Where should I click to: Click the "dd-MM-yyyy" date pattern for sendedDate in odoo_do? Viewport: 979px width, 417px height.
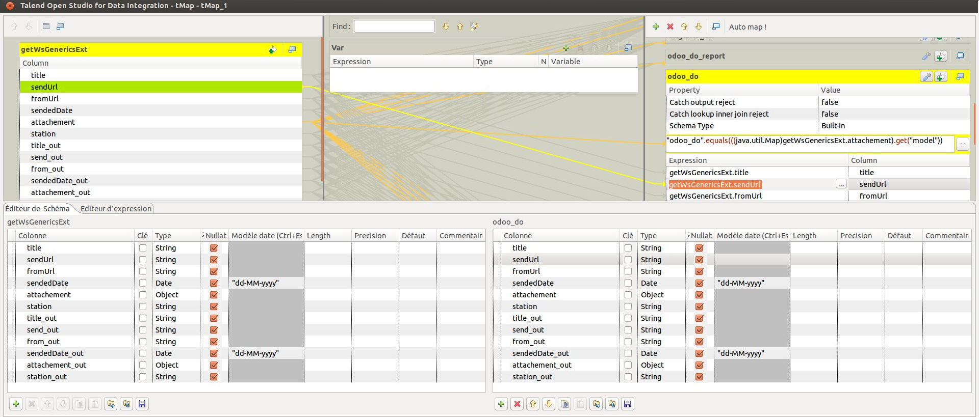(752, 283)
